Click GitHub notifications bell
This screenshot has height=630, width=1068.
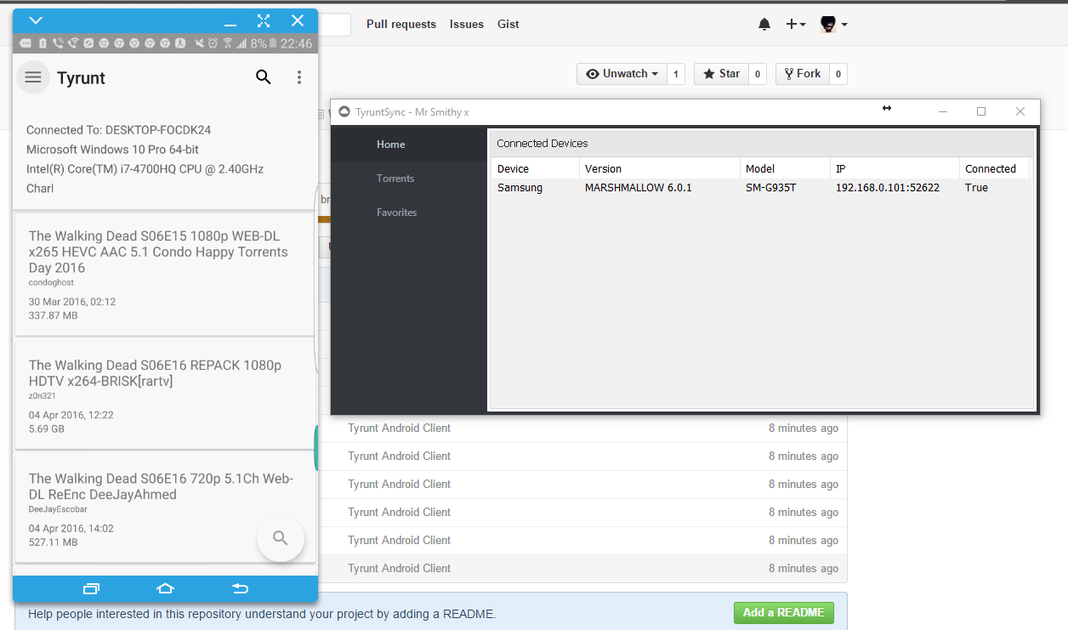click(764, 25)
